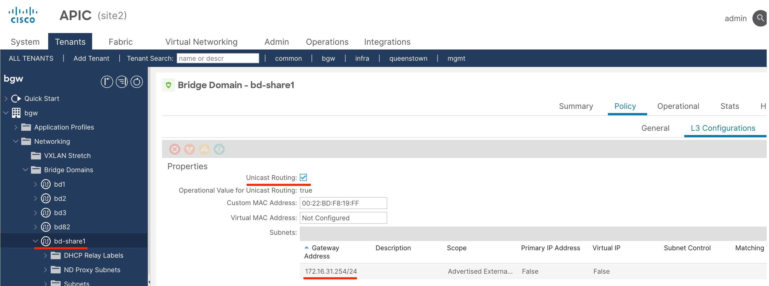Click the green warning fault icon
The image size is (769, 286).
(x=219, y=149)
